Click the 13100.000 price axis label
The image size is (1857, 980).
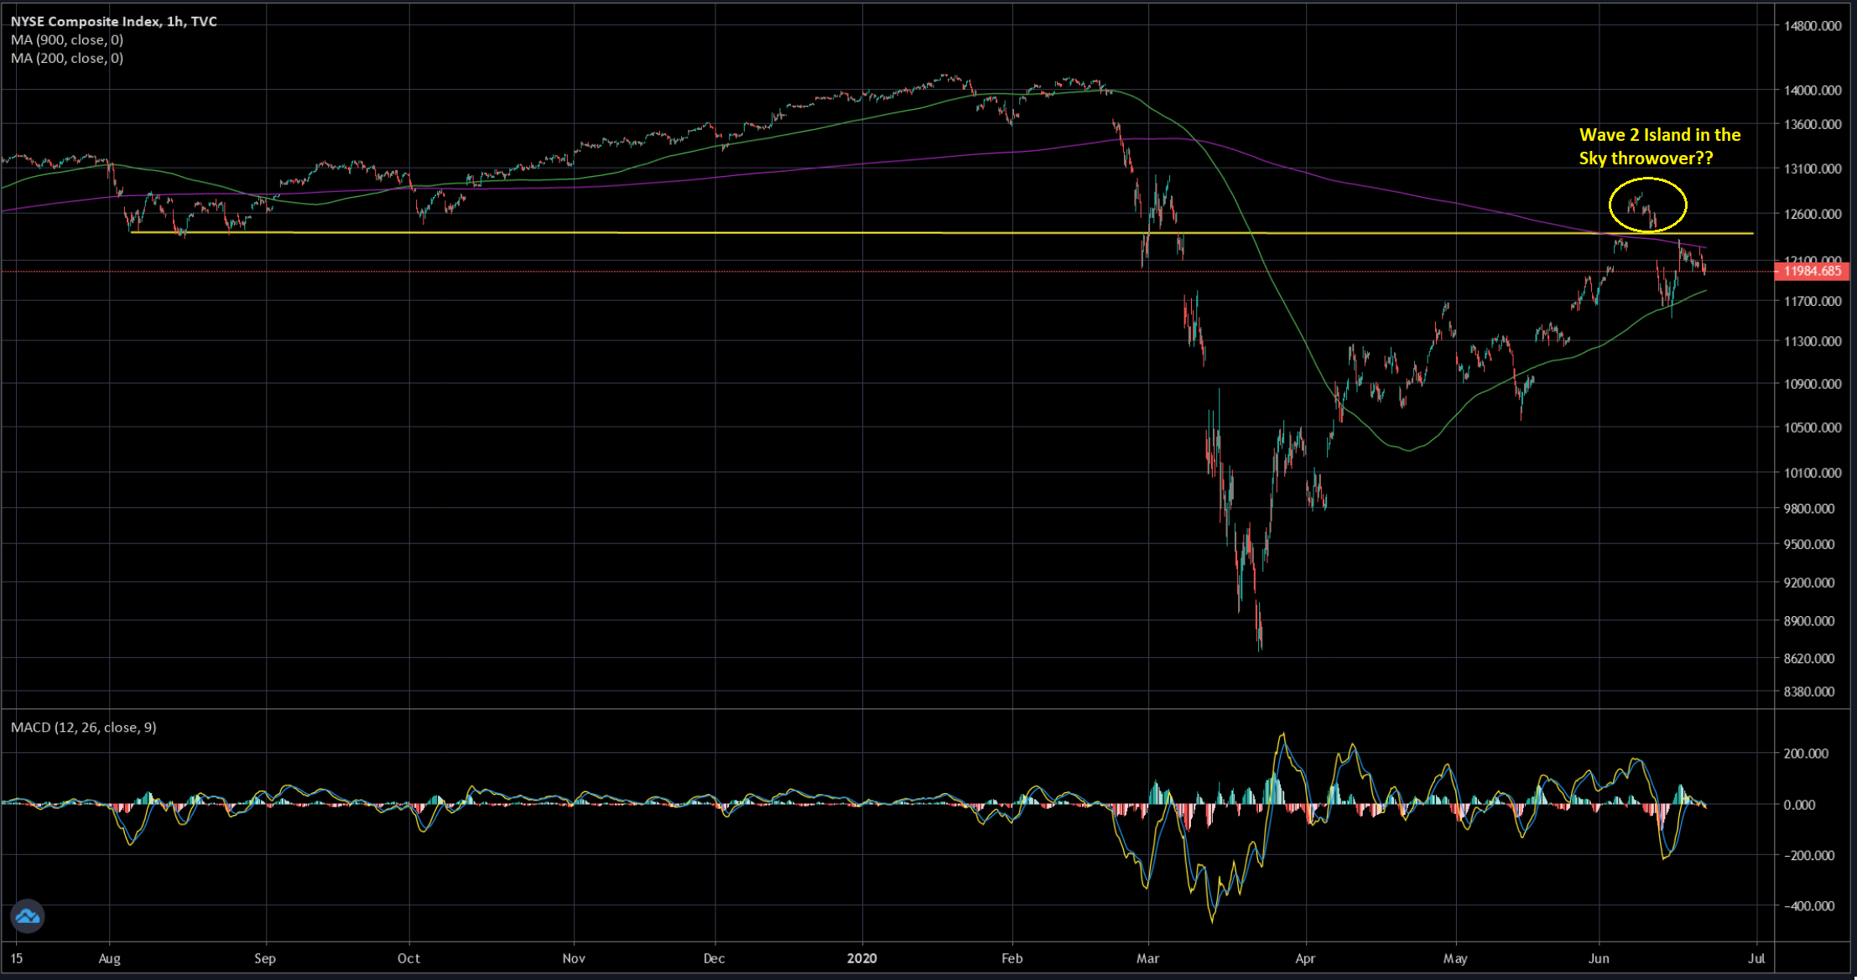pyautogui.click(x=1813, y=169)
